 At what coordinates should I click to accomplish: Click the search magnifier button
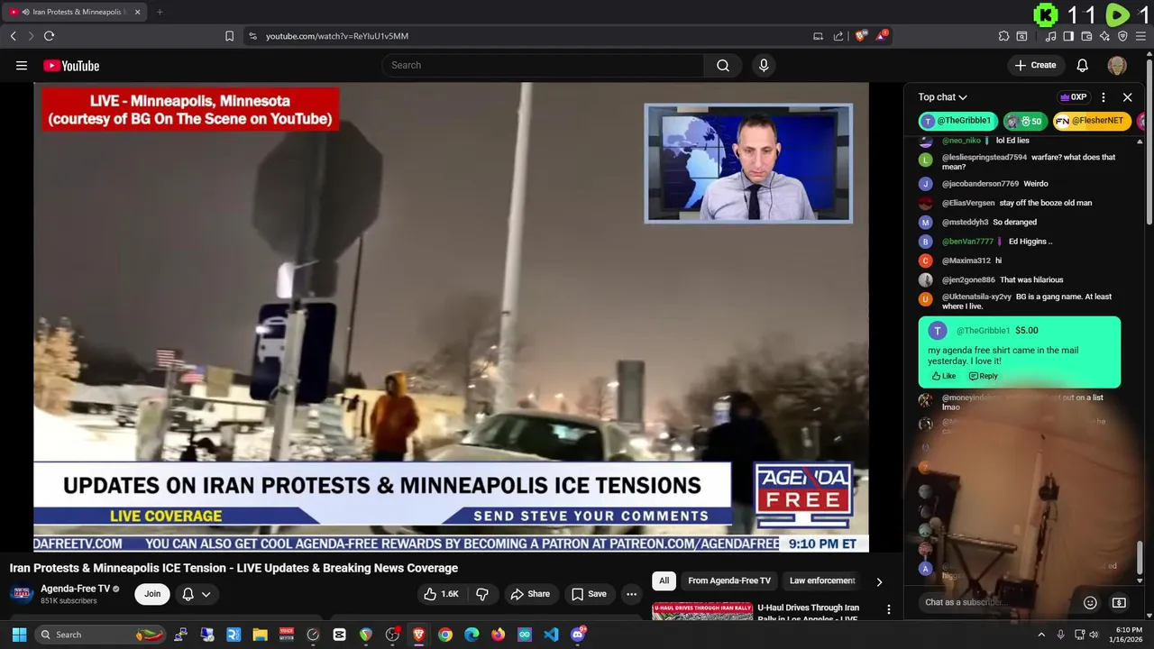pyautogui.click(x=723, y=65)
